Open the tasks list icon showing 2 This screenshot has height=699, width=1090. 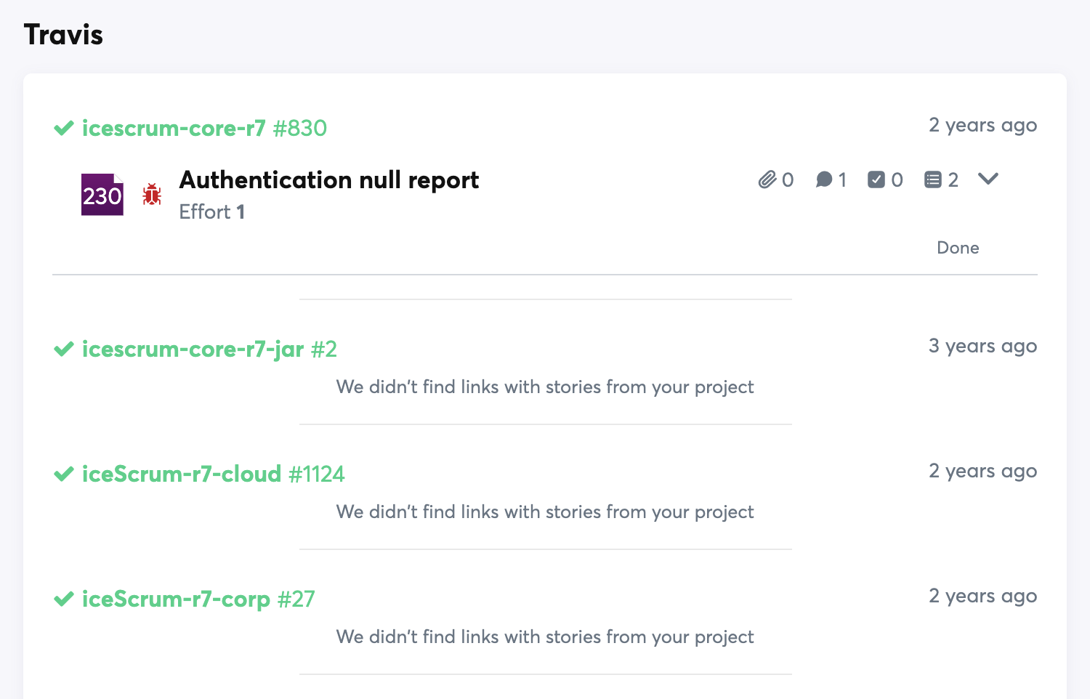point(940,179)
